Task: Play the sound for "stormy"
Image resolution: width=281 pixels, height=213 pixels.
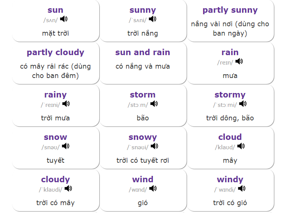Action: pyautogui.click(x=243, y=104)
